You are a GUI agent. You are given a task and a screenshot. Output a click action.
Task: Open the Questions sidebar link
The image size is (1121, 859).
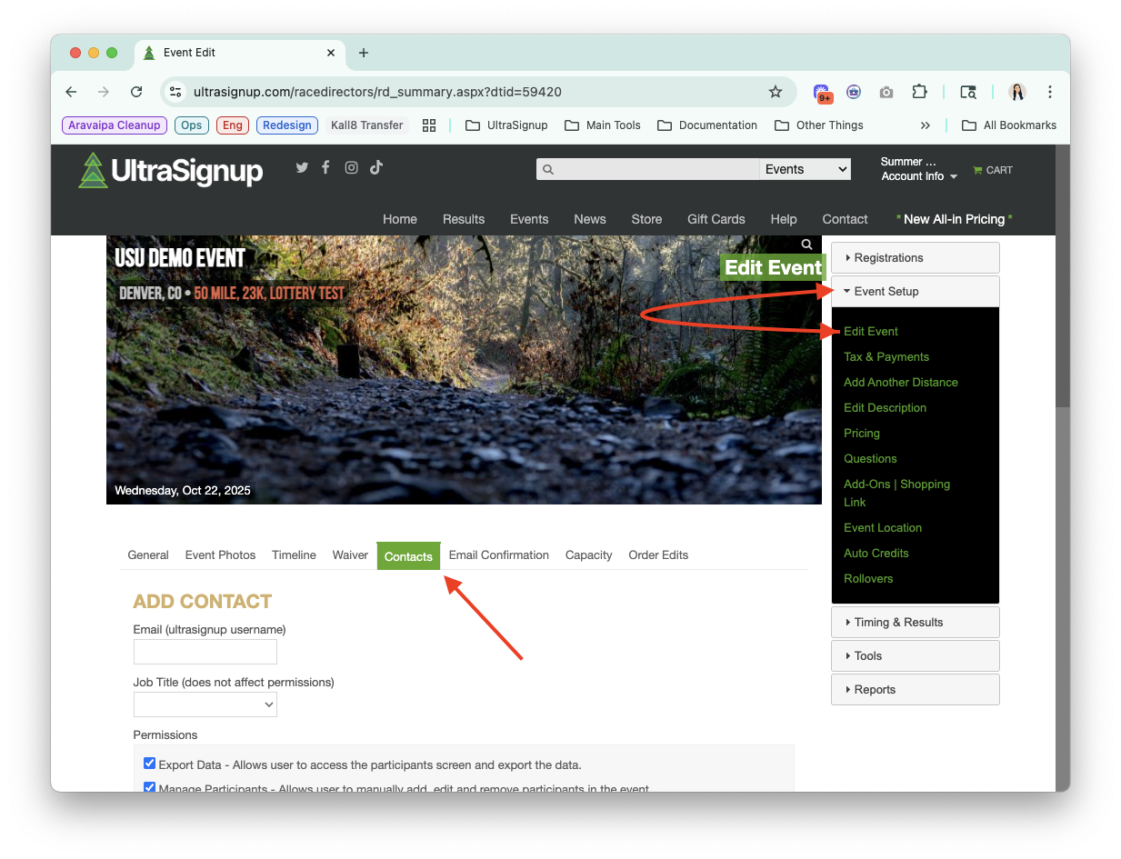click(870, 459)
